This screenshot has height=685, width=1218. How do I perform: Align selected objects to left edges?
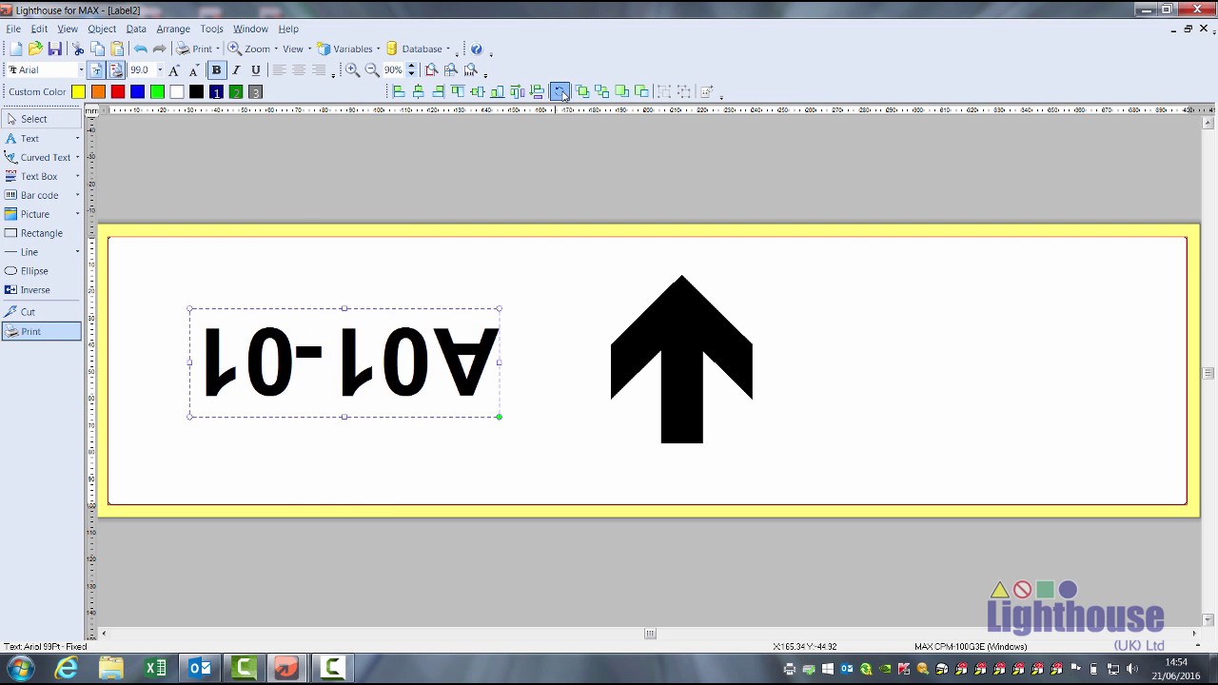coord(399,92)
